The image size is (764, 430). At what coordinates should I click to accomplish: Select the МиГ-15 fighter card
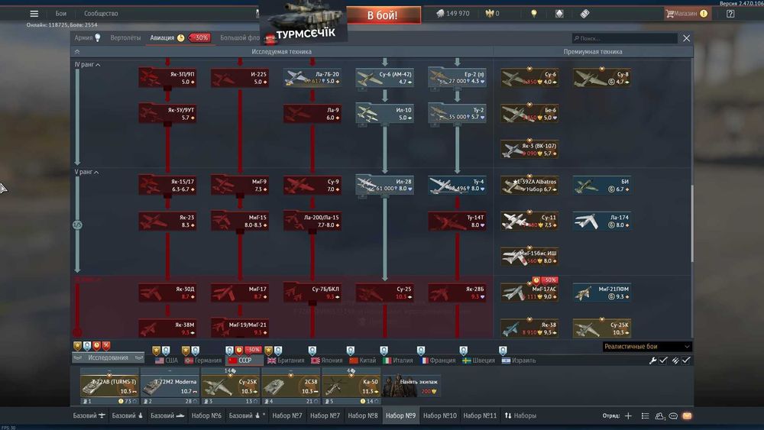[x=240, y=221]
